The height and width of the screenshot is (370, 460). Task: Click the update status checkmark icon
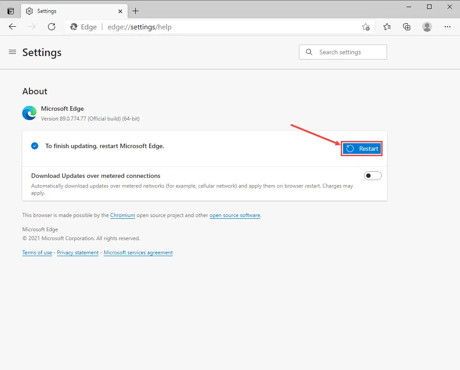pos(35,146)
